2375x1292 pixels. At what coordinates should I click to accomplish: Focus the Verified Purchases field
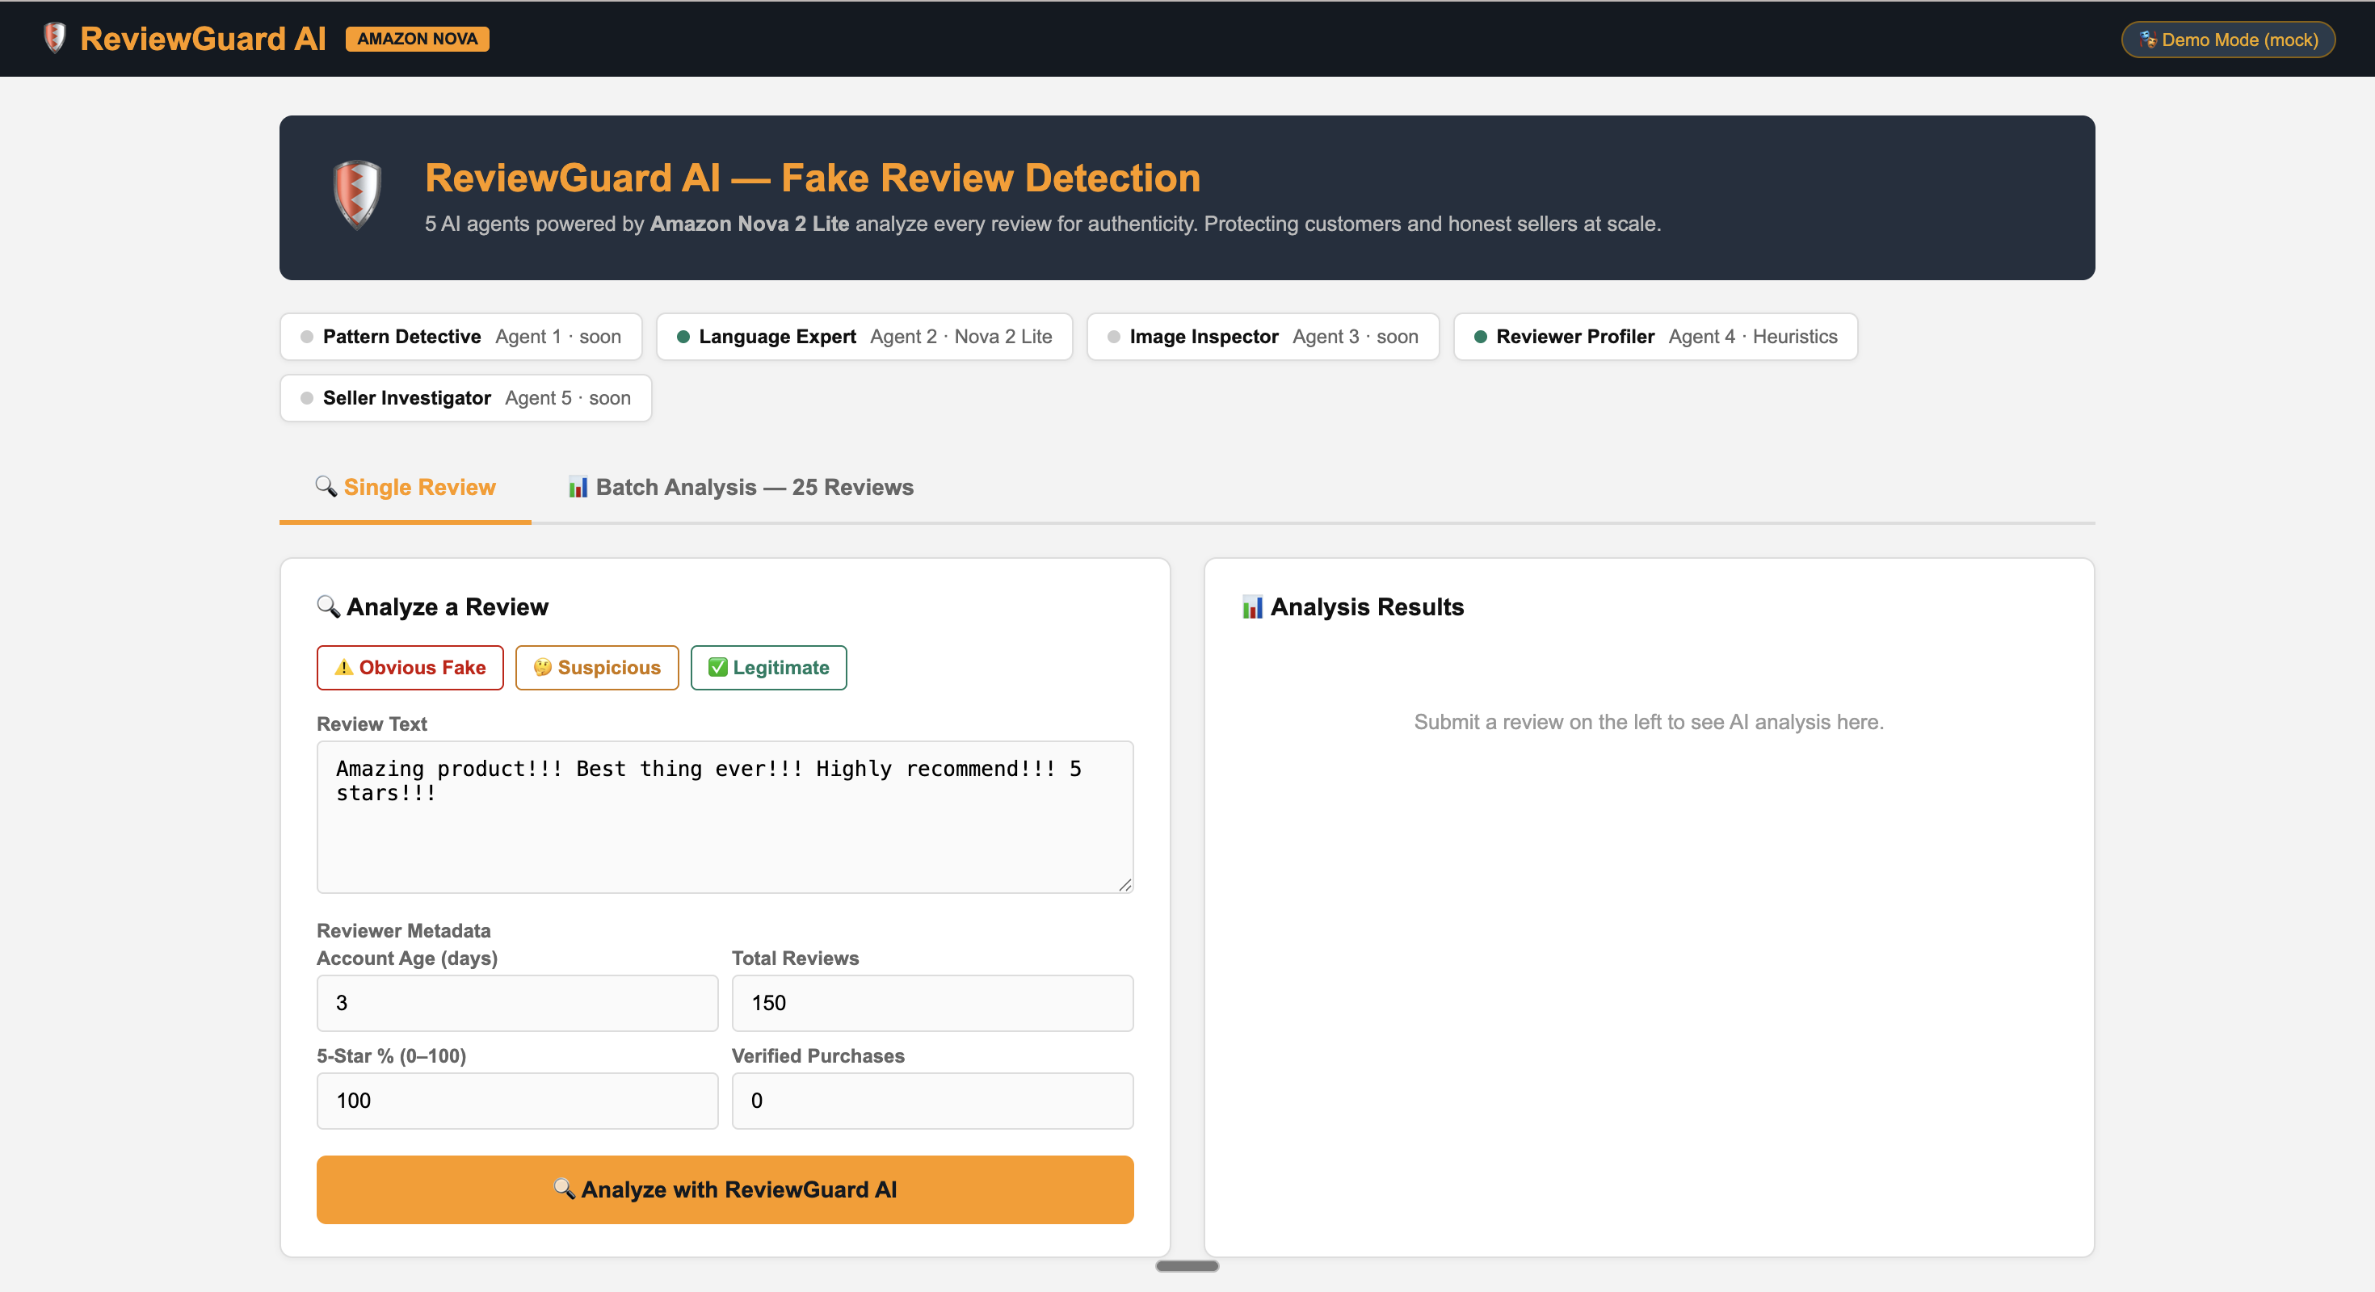932,1101
